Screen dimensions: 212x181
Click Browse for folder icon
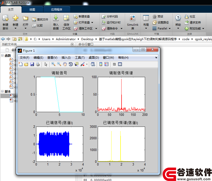pyautogui.click(x=20, y=39)
